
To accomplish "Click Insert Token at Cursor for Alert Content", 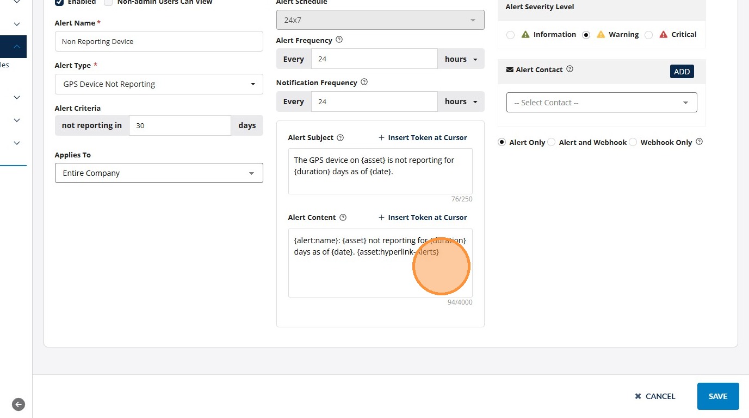I will point(423,217).
